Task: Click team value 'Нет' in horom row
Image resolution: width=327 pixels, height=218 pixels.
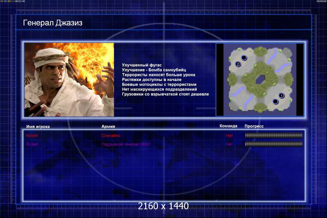Action: 229,136
